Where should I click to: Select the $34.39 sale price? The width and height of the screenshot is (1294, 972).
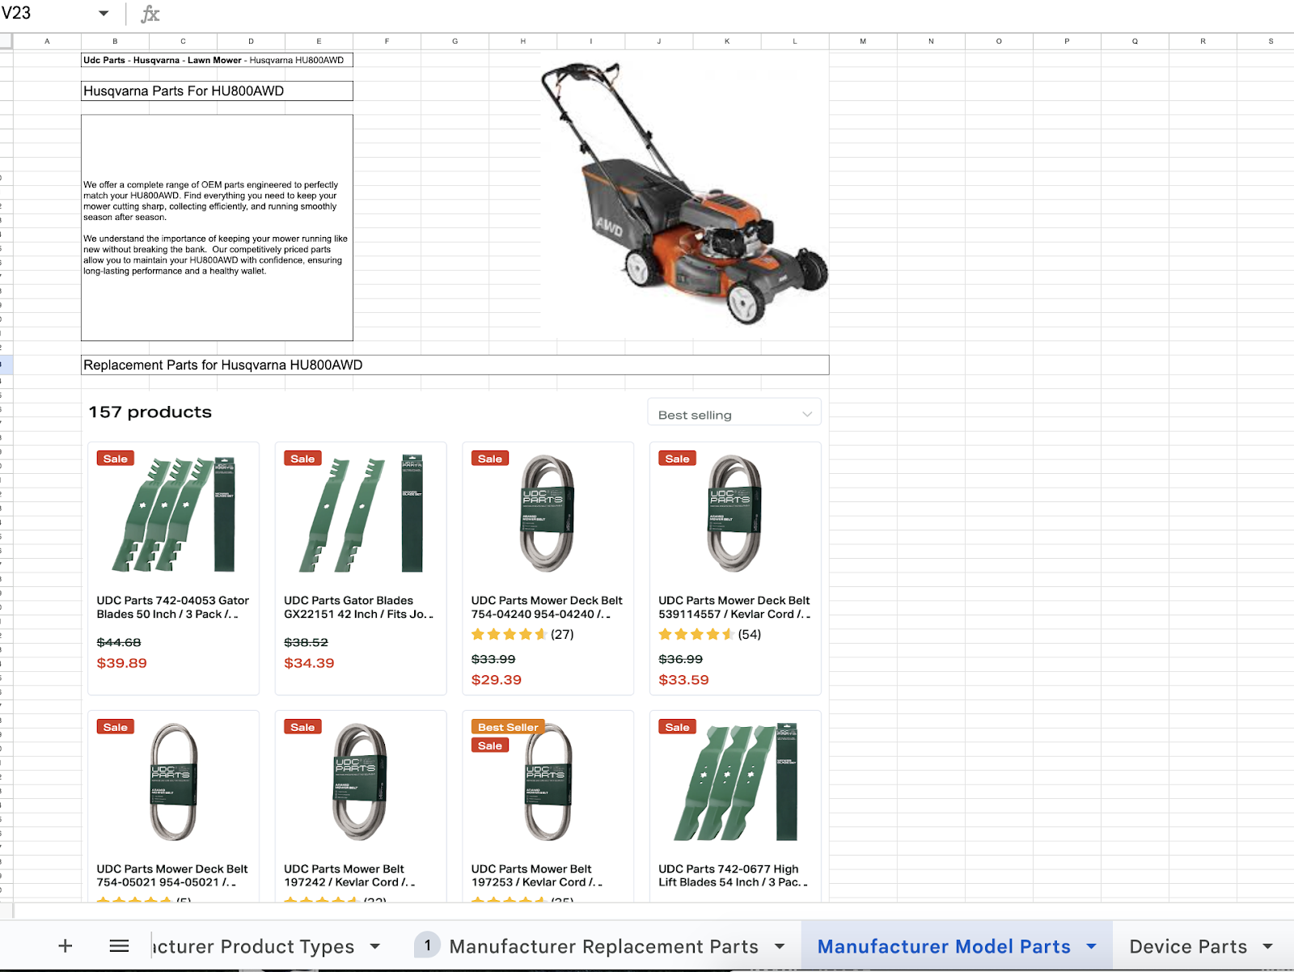tap(309, 663)
